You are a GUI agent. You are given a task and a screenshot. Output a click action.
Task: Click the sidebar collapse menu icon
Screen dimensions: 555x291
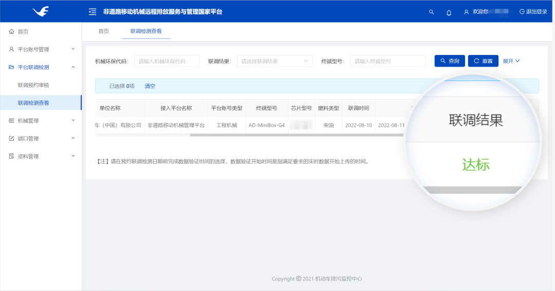pyautogui.click(x=92, y=12)
